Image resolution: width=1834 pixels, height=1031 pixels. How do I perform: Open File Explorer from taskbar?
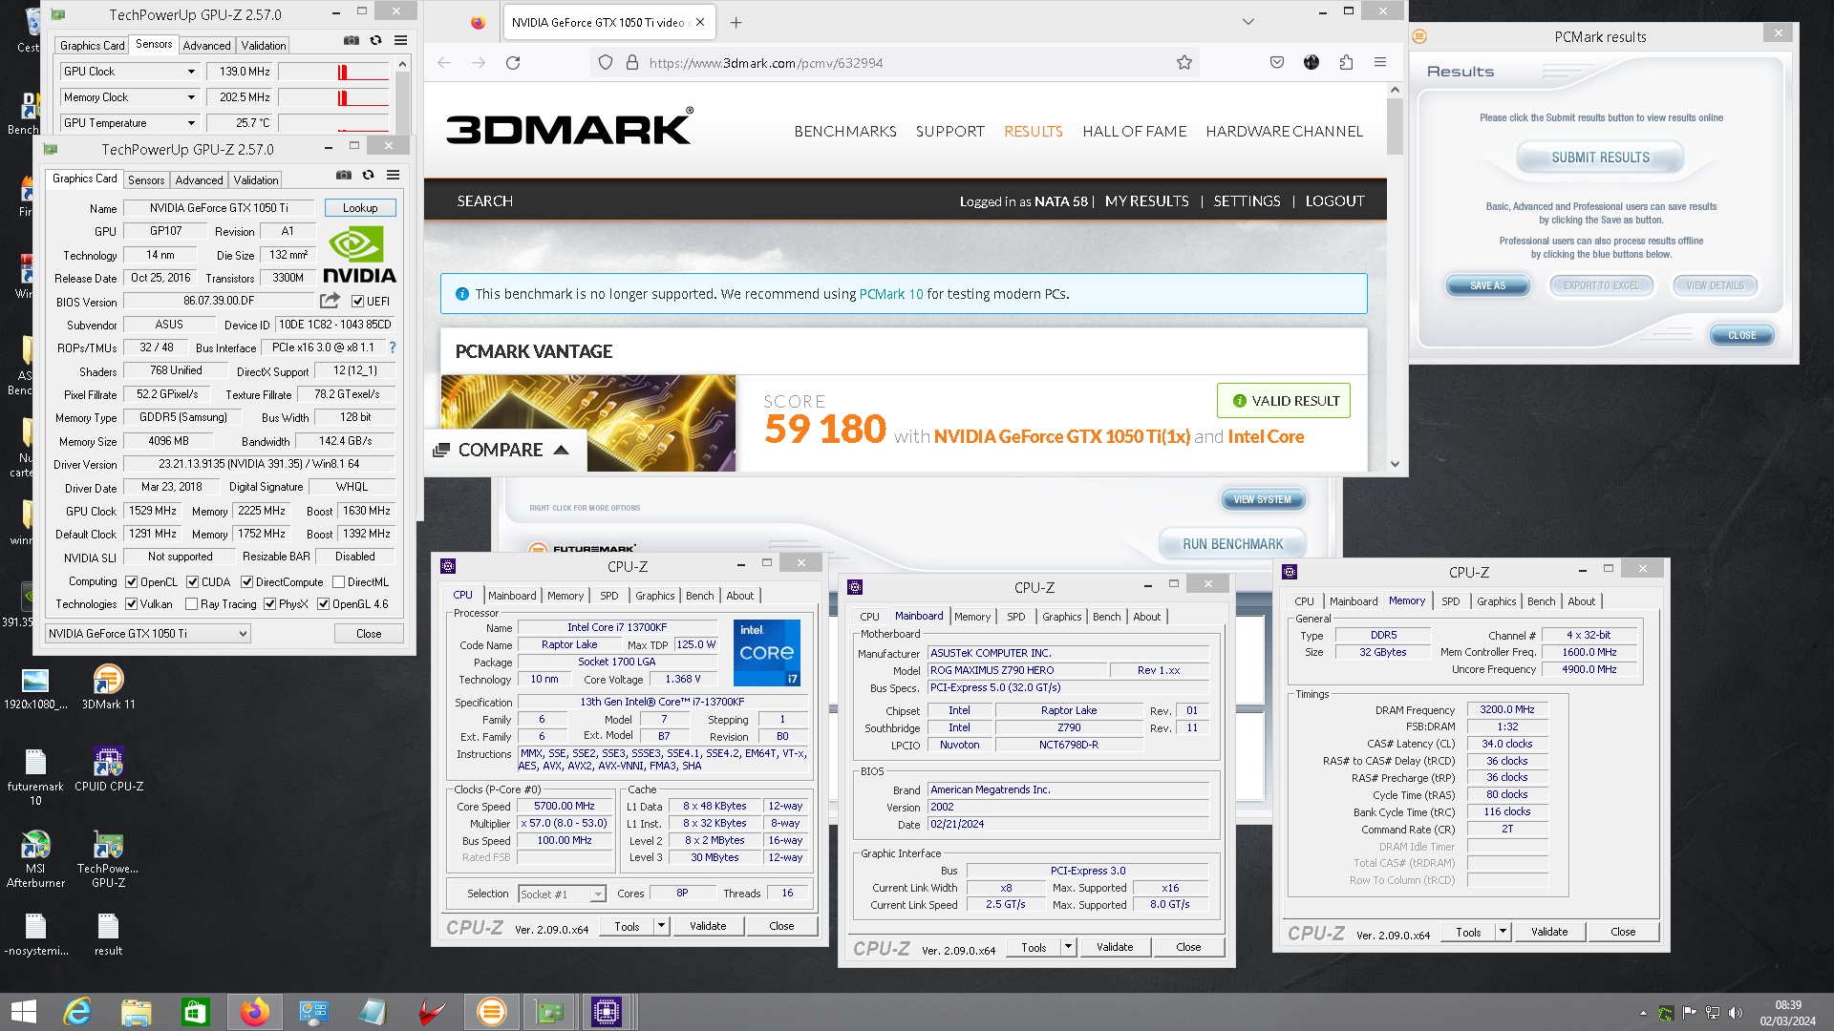pos(137,1012)
